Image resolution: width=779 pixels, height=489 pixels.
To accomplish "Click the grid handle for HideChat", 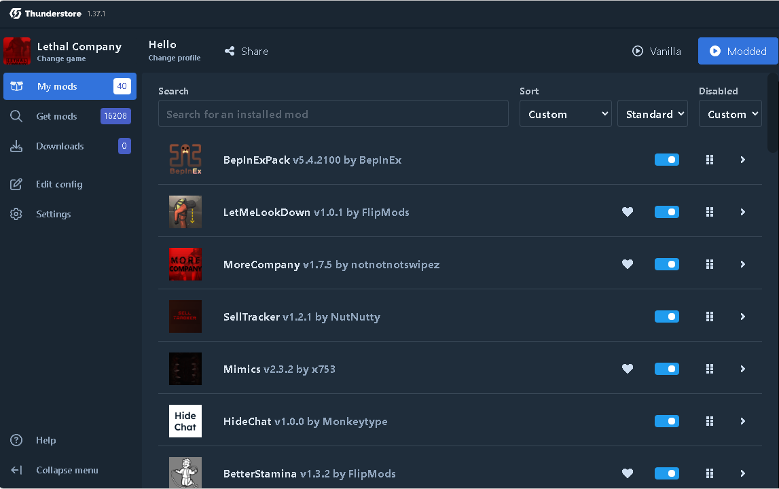I will [x=710, y=421].
